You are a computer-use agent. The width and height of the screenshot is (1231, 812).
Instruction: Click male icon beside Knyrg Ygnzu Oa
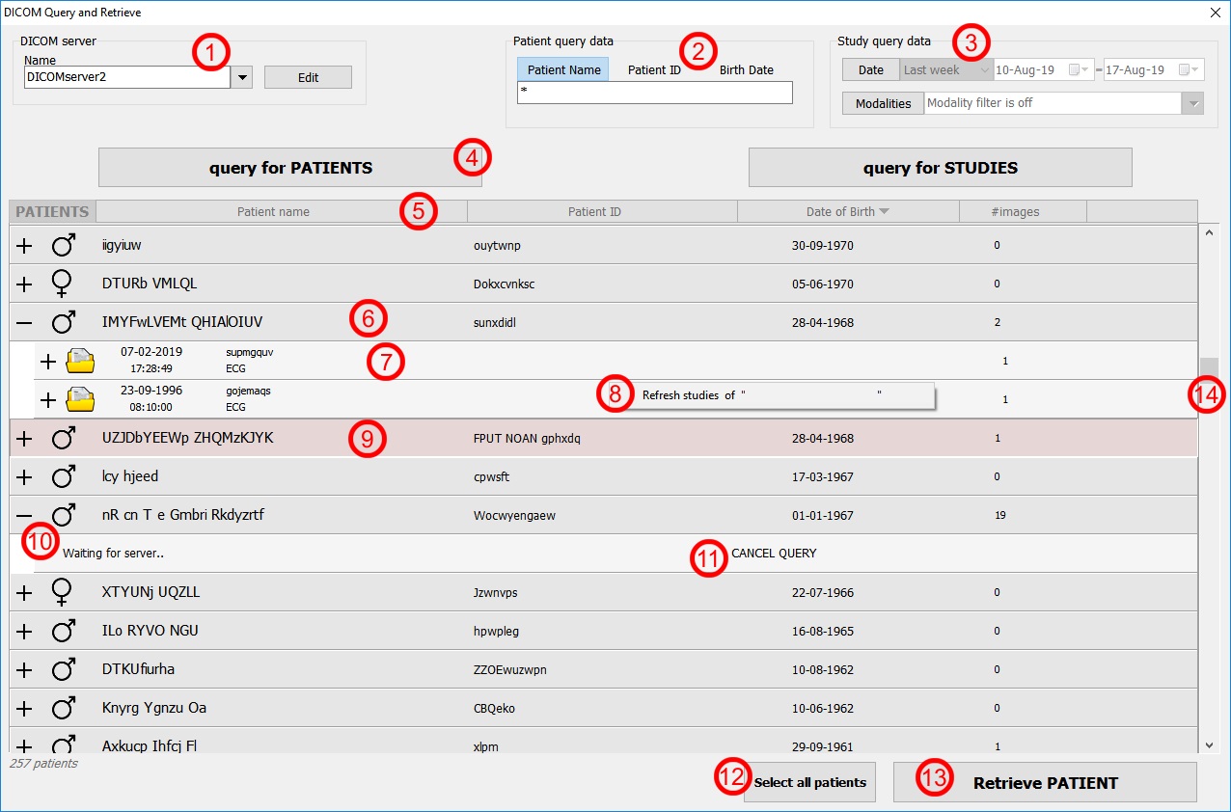pos(64,708)
